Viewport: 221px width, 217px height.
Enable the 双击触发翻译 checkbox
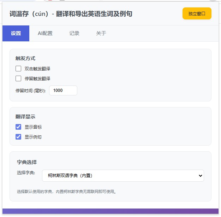tap(18, 69)
